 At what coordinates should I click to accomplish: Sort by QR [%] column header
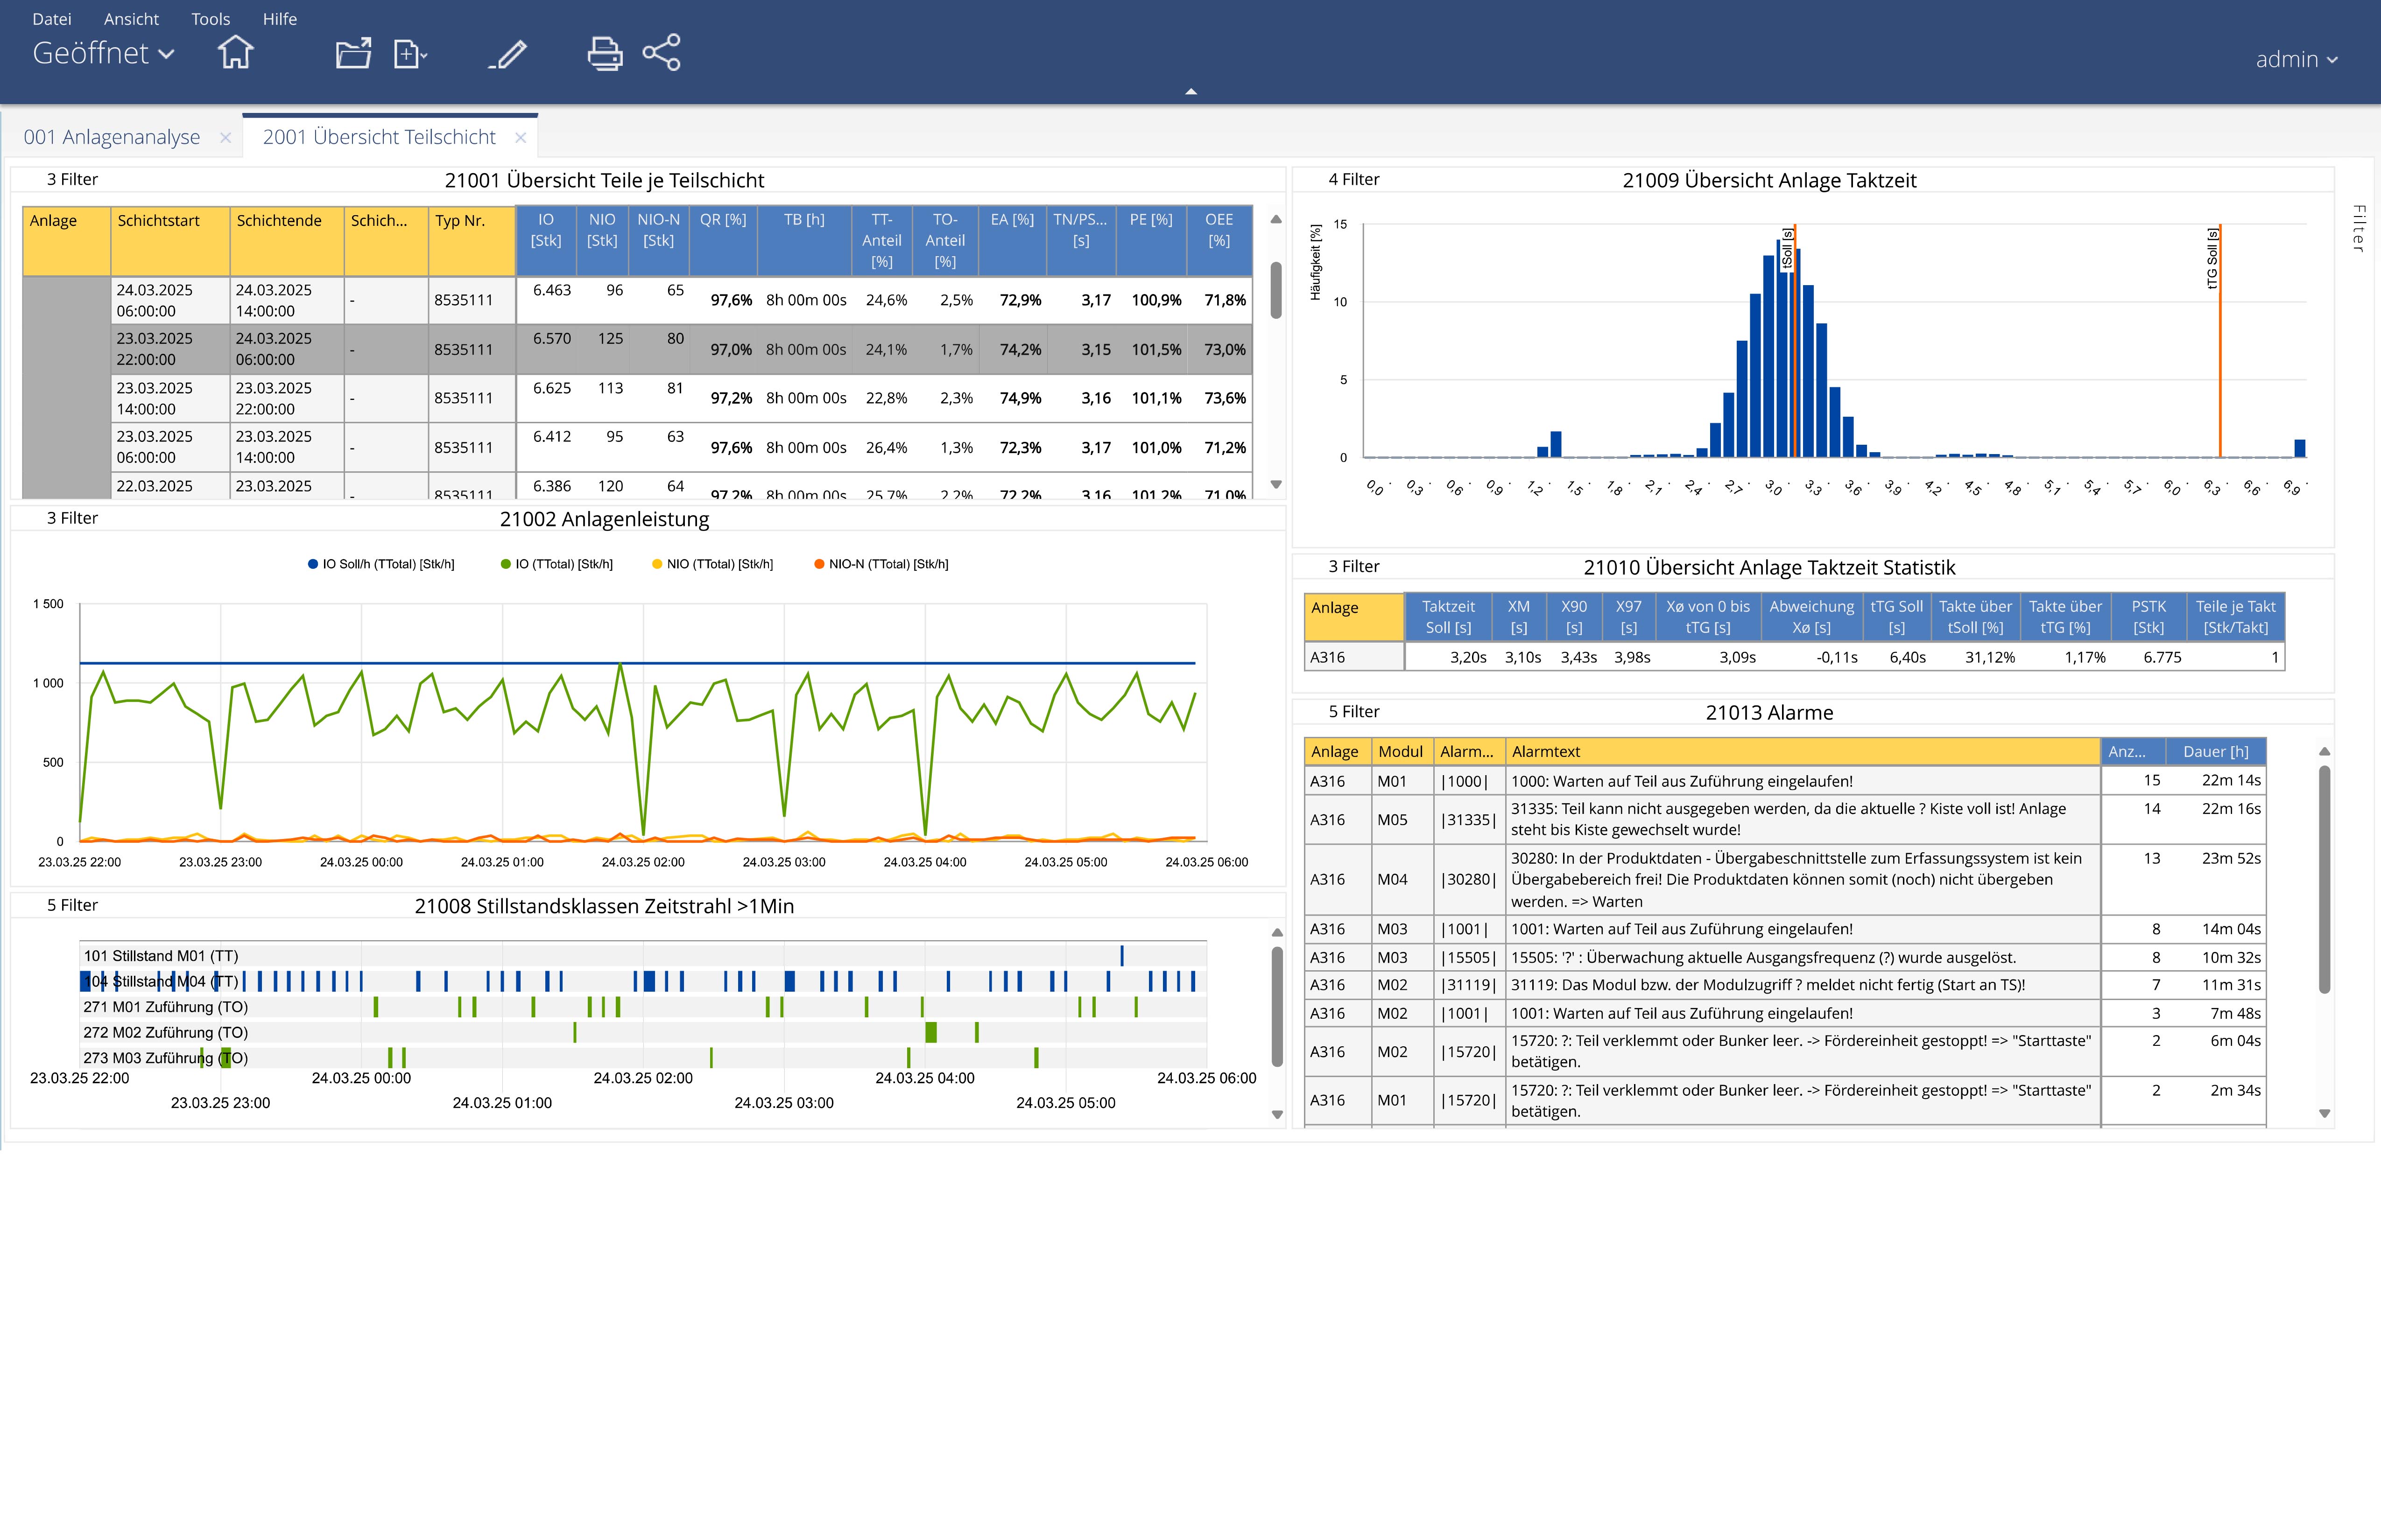722,241
